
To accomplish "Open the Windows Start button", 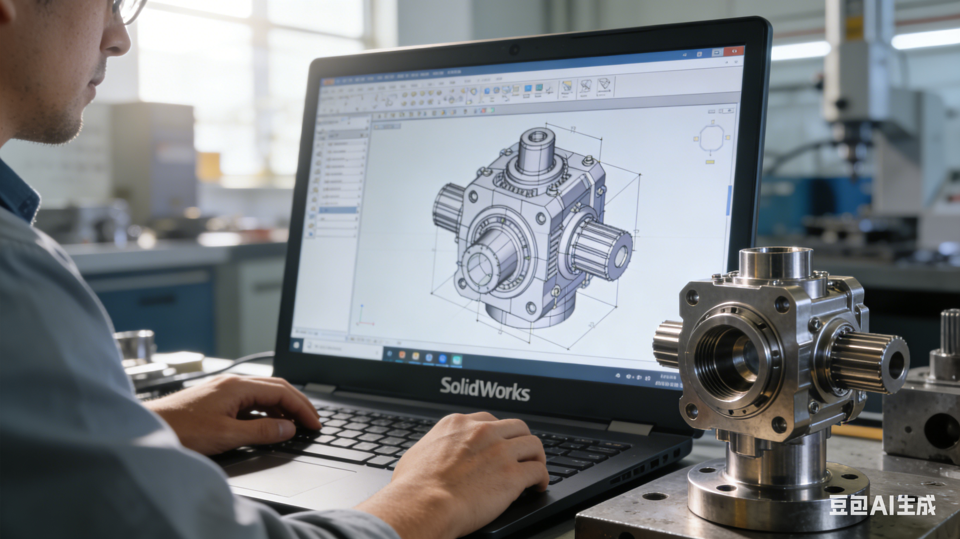I will [297, 345].
